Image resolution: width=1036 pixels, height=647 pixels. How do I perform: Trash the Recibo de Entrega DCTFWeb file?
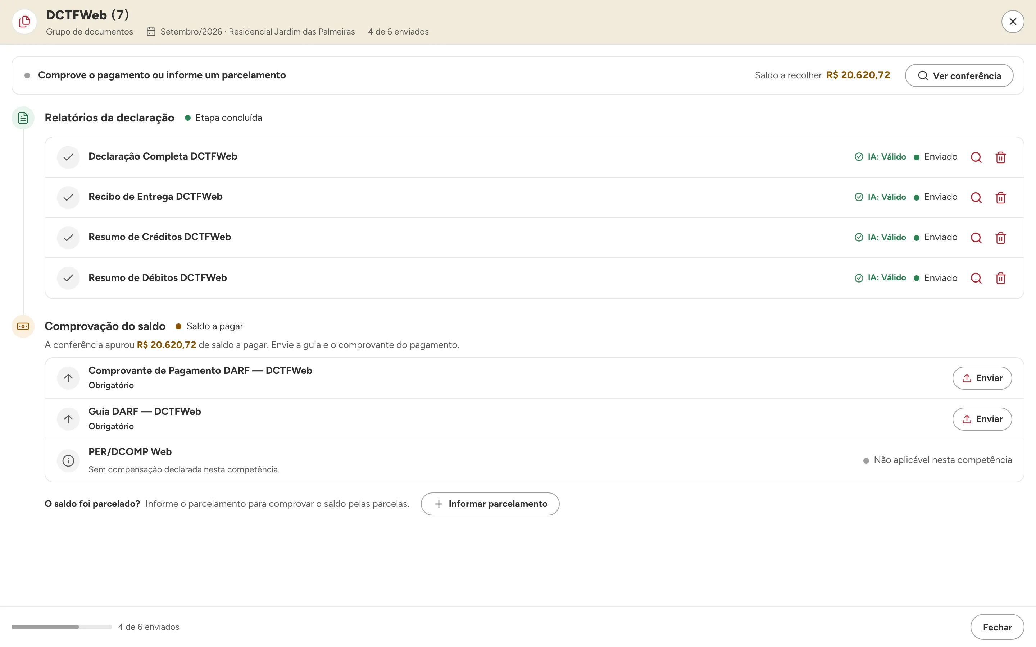point(1000,197)
